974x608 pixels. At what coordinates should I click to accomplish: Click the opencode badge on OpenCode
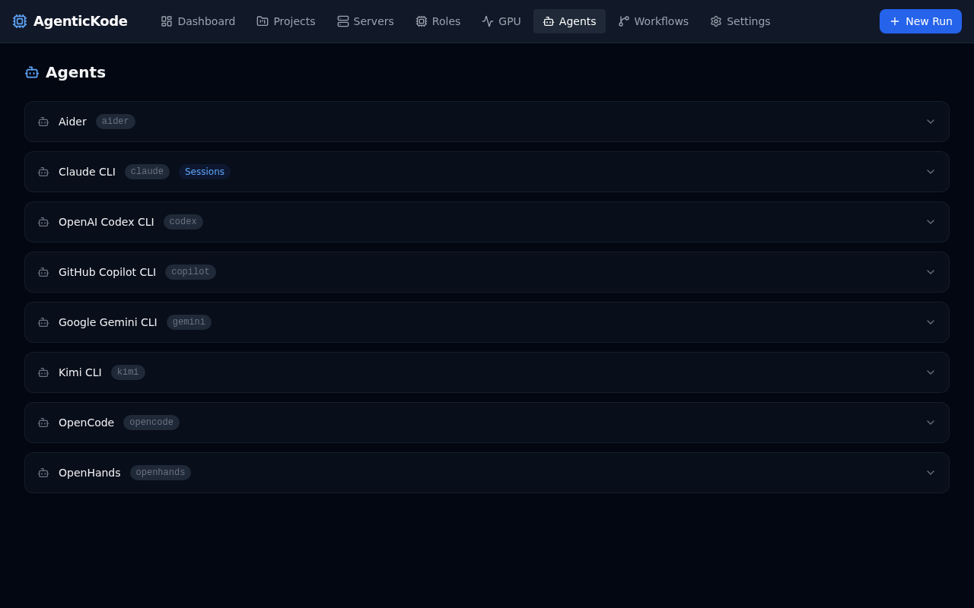pos(151,423)
